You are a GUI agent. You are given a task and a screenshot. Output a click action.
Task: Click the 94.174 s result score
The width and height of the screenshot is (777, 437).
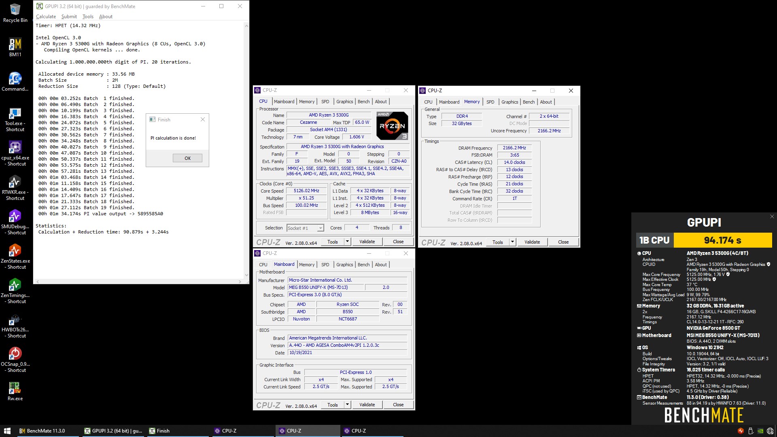coord(722,240)
